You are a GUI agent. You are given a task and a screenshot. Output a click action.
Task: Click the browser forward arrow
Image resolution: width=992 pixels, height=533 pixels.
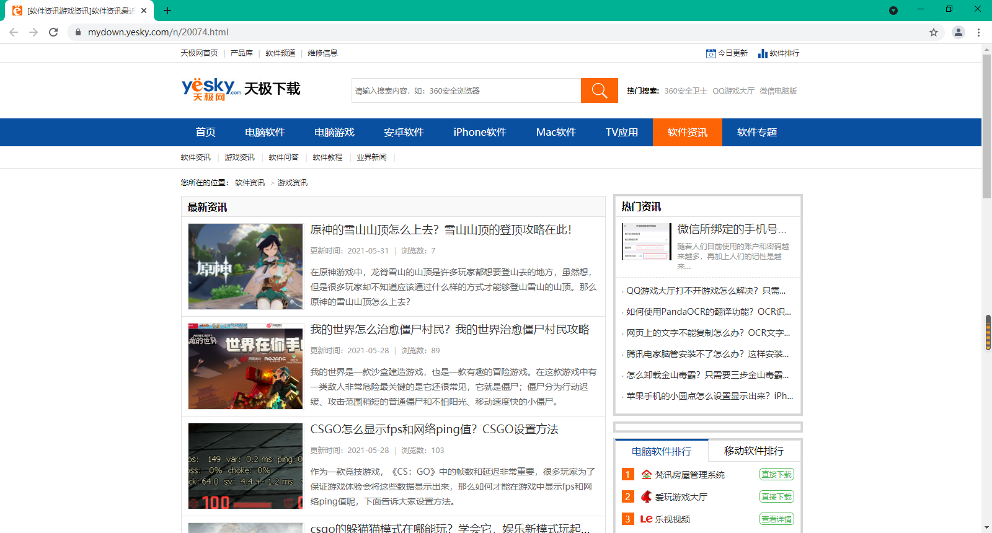pos(33,32)
